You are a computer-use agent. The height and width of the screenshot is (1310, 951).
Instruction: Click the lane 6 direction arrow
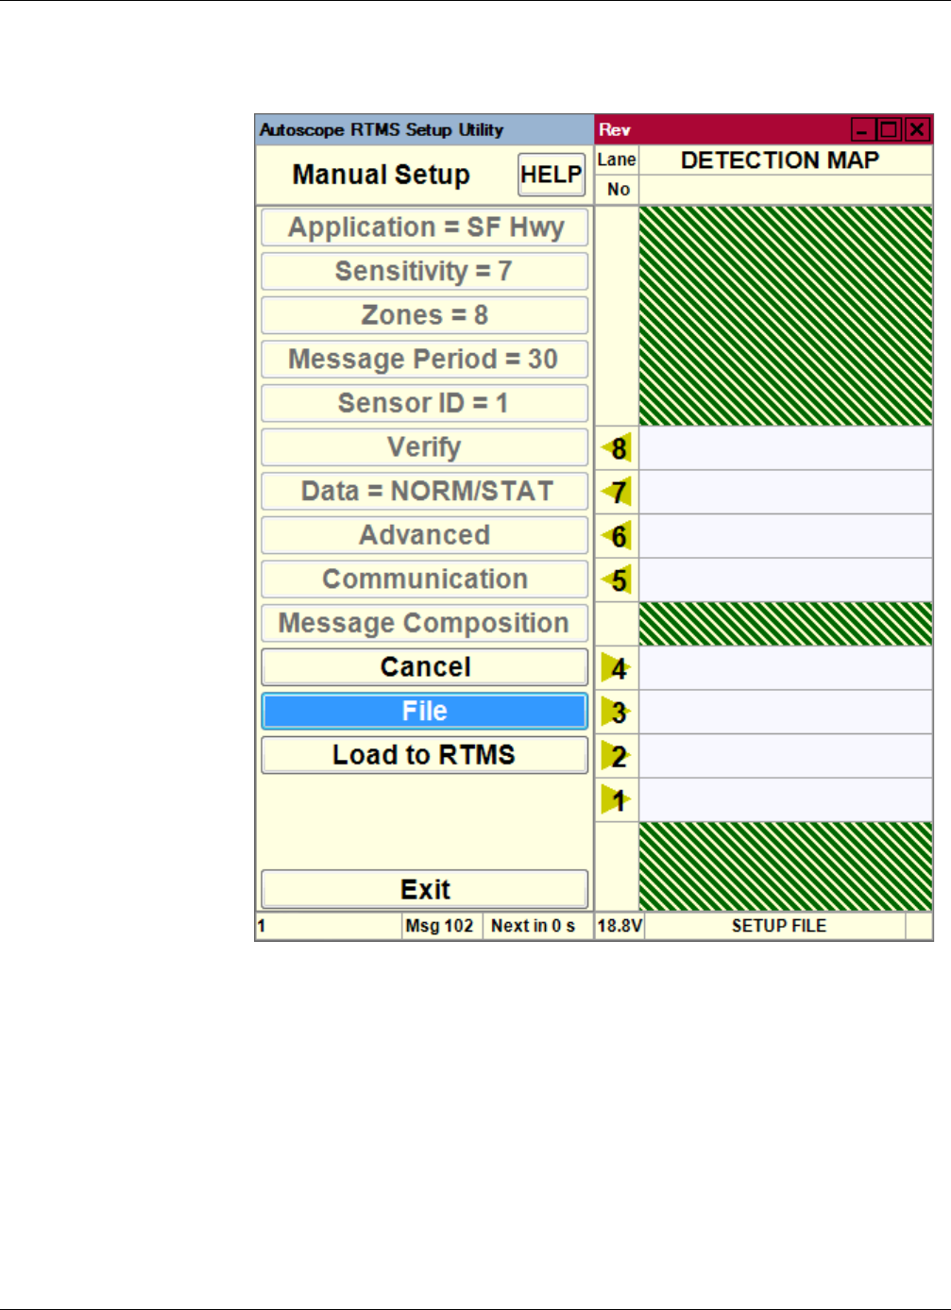pyautogui.click(x=617, y=536)
